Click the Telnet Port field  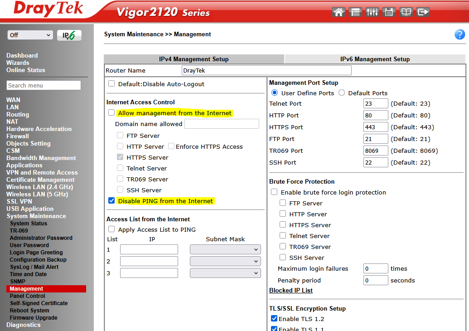(376, 103)
